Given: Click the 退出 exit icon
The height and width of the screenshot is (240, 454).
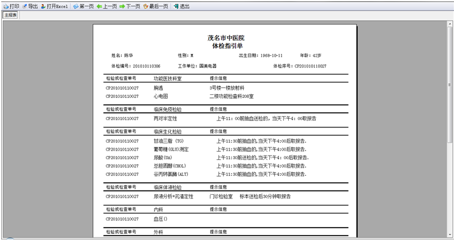Looking at the screenshot, I should point(176,6).
